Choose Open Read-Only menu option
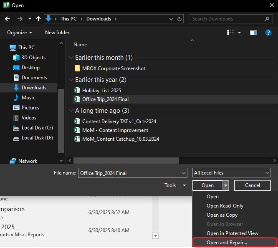 click(x=225, y=206)
